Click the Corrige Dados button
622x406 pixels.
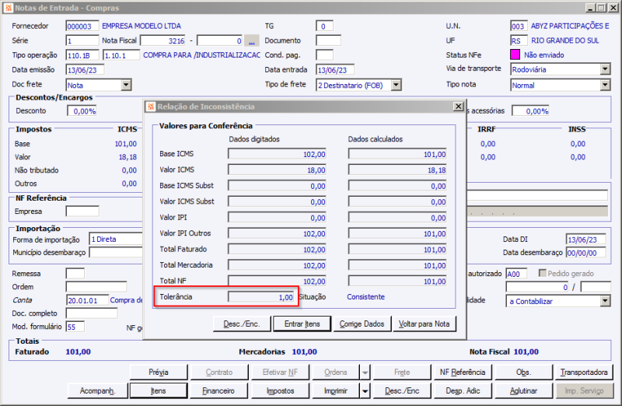[x=362, y=324]
